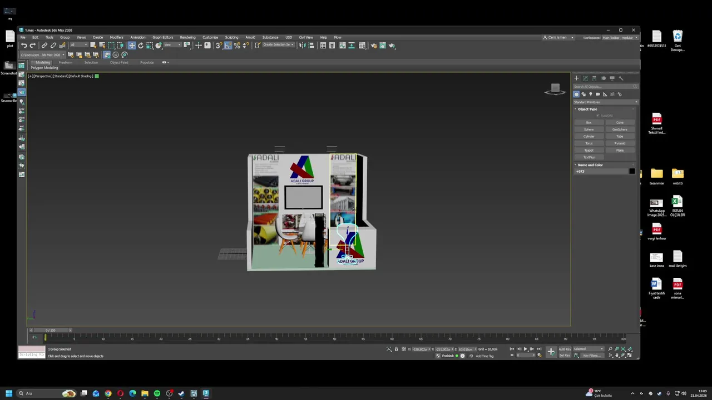Open the Utilities wrench tab

[621, 78]
